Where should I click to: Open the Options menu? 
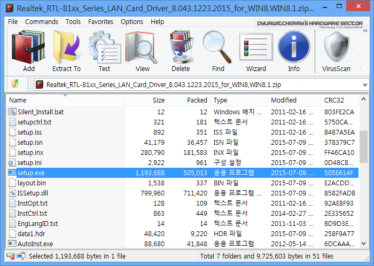pyautogui.click(x=131, y=22)
